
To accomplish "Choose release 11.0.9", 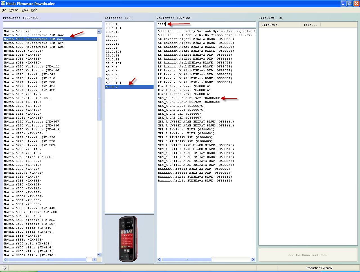I will pos(129,40).
